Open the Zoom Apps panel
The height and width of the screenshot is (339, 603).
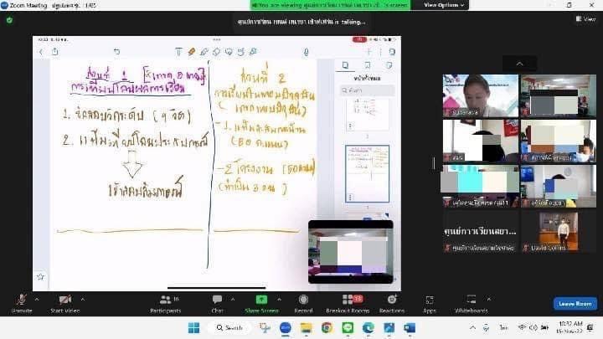pyautogui.click(x=430, y=300)
